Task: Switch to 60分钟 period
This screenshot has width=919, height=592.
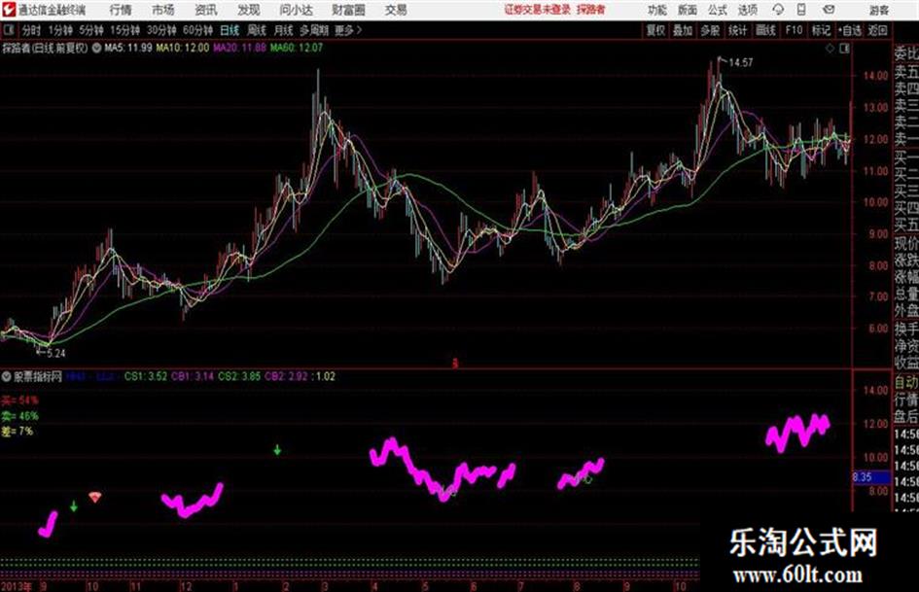Action: [197, 30]
